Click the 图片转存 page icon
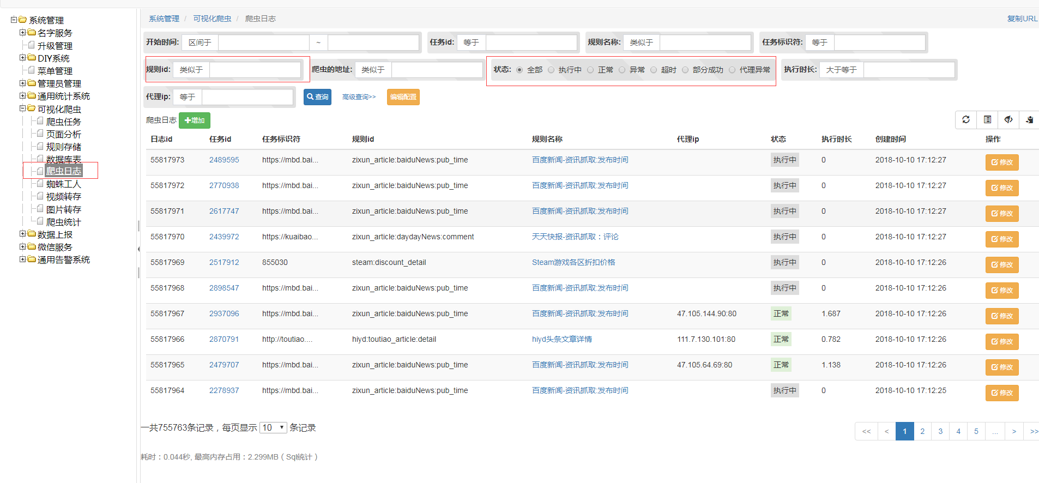 point(40,209)
